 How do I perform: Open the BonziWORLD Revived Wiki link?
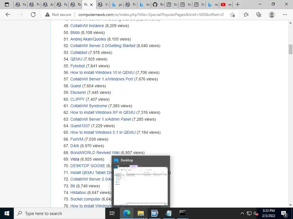pos(95,153)
